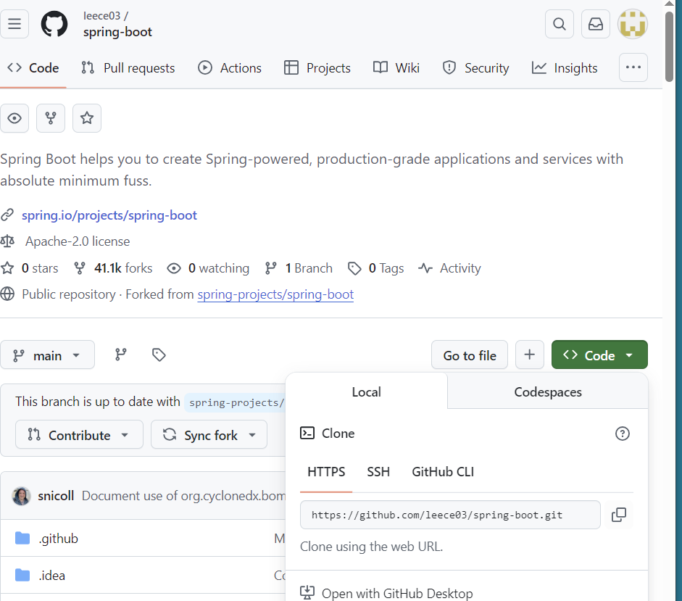Screen dimensions: 682x601
Task: Open the 1 Branch link
Action: [299, 268]
